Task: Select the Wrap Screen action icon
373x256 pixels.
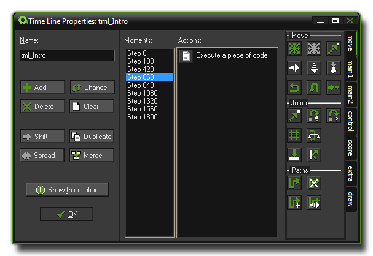Action: [314, 135]
